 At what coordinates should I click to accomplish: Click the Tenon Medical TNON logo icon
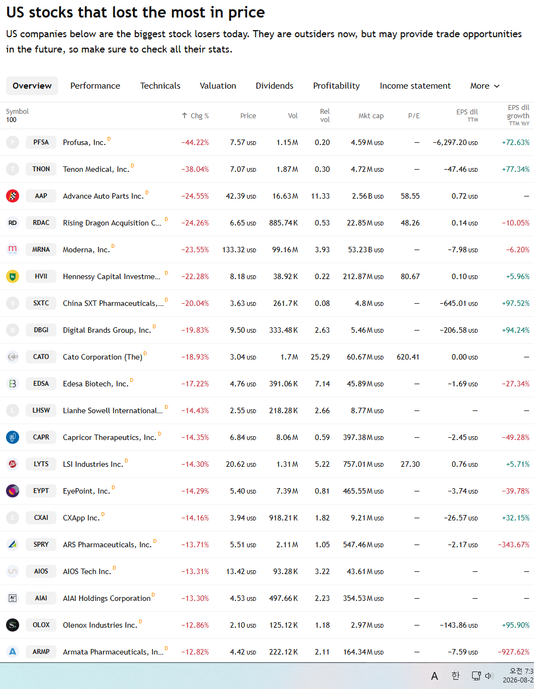click(13, 169)
